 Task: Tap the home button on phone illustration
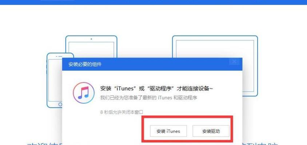coord(60,104)
